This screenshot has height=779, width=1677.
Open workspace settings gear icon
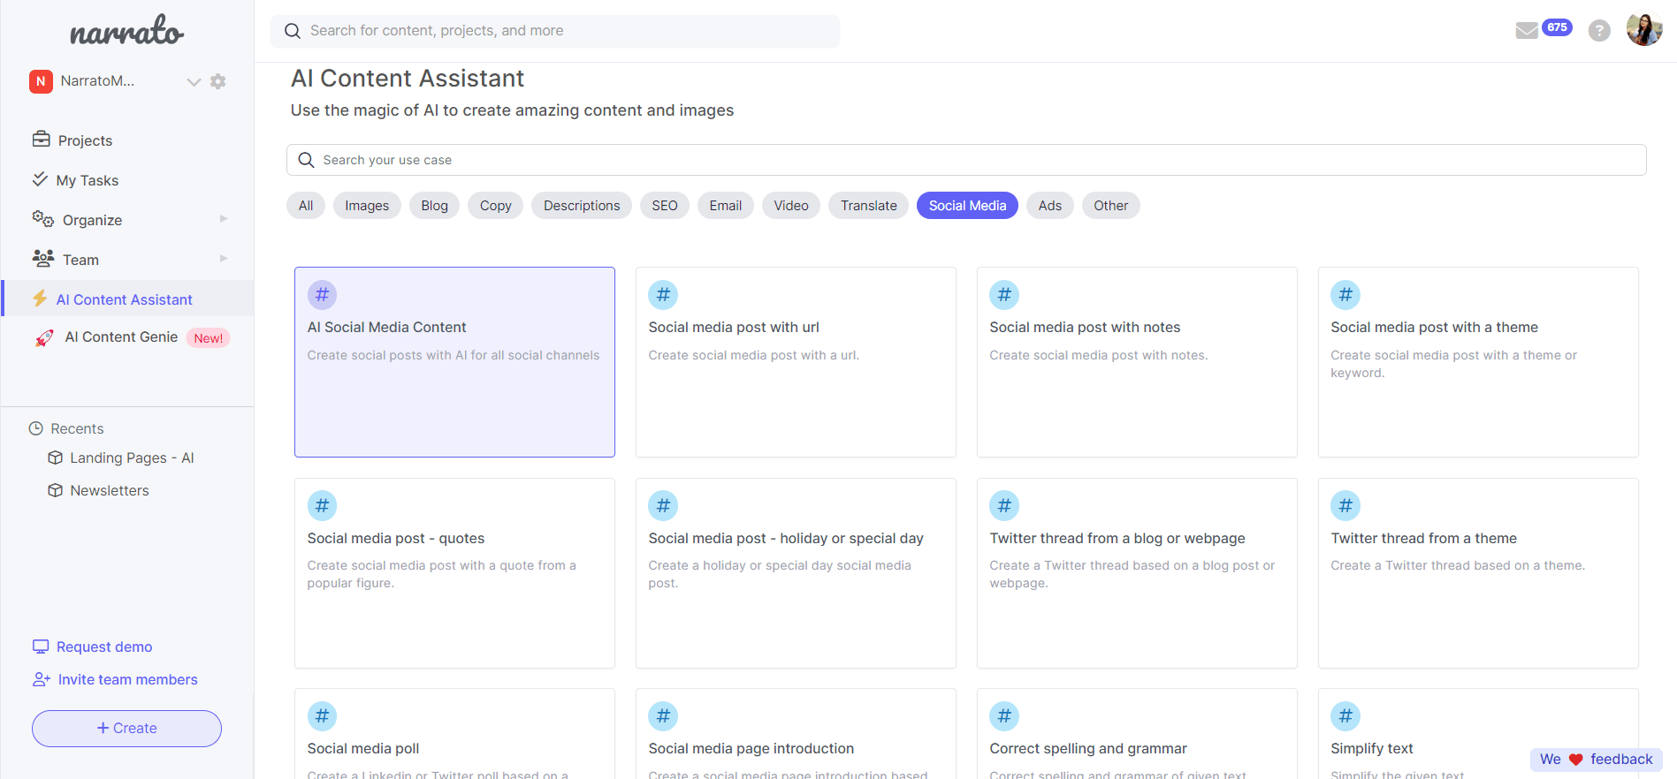218,81
